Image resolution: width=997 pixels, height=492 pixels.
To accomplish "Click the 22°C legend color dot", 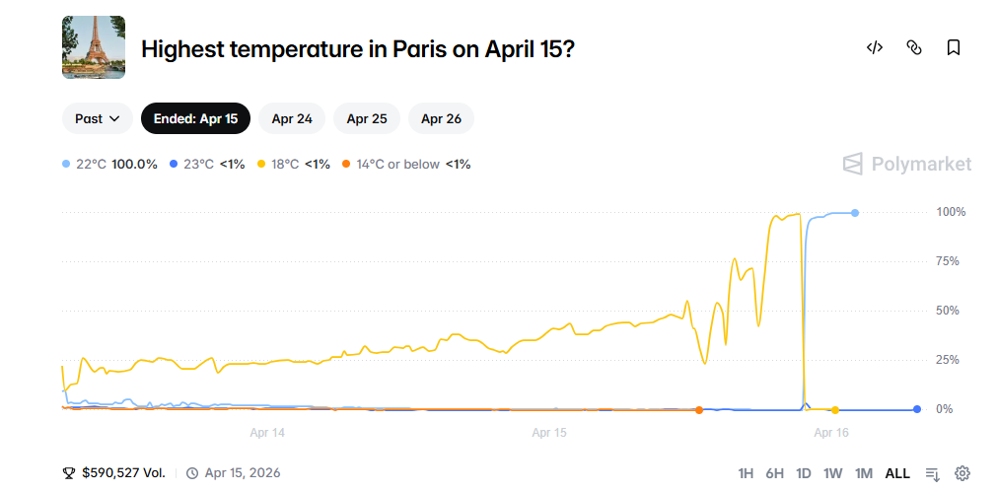I will tap(66, 164).
